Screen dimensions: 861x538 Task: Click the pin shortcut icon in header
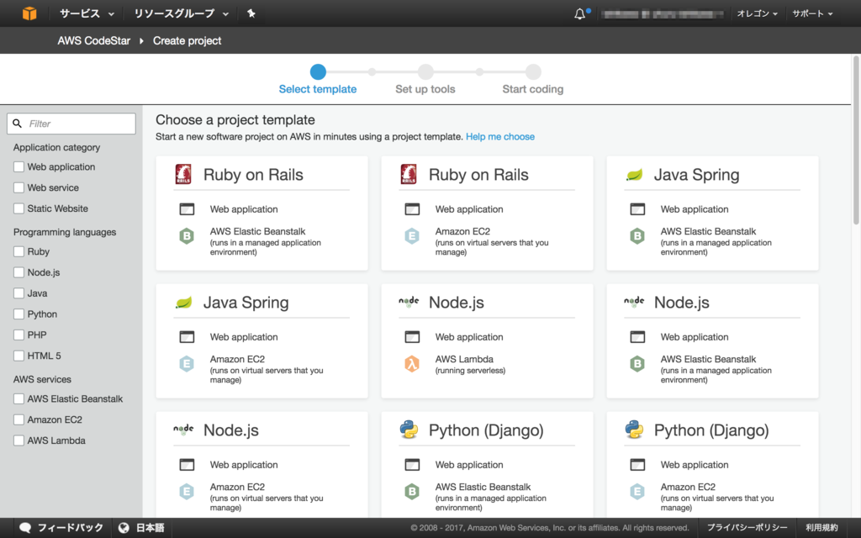pos(251,13)
